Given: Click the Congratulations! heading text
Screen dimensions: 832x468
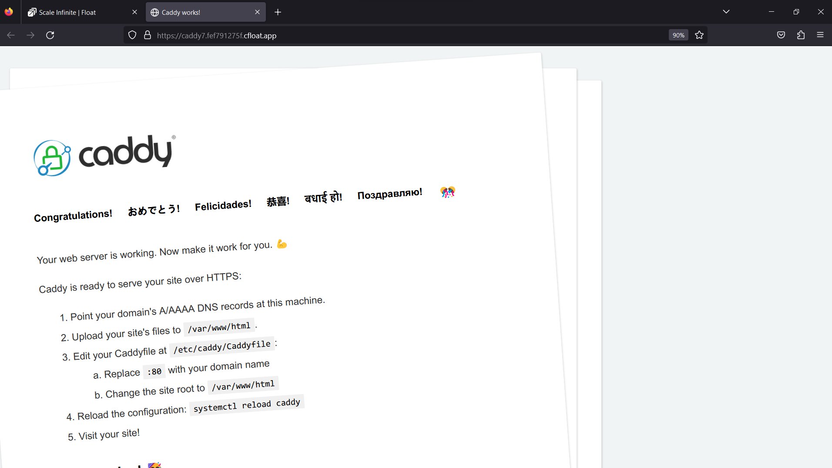Looking at the screenshot, I should pos(73,215).
